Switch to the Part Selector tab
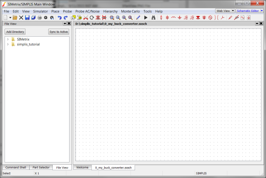This screenshot has height=178, width=266. point(41,168)
